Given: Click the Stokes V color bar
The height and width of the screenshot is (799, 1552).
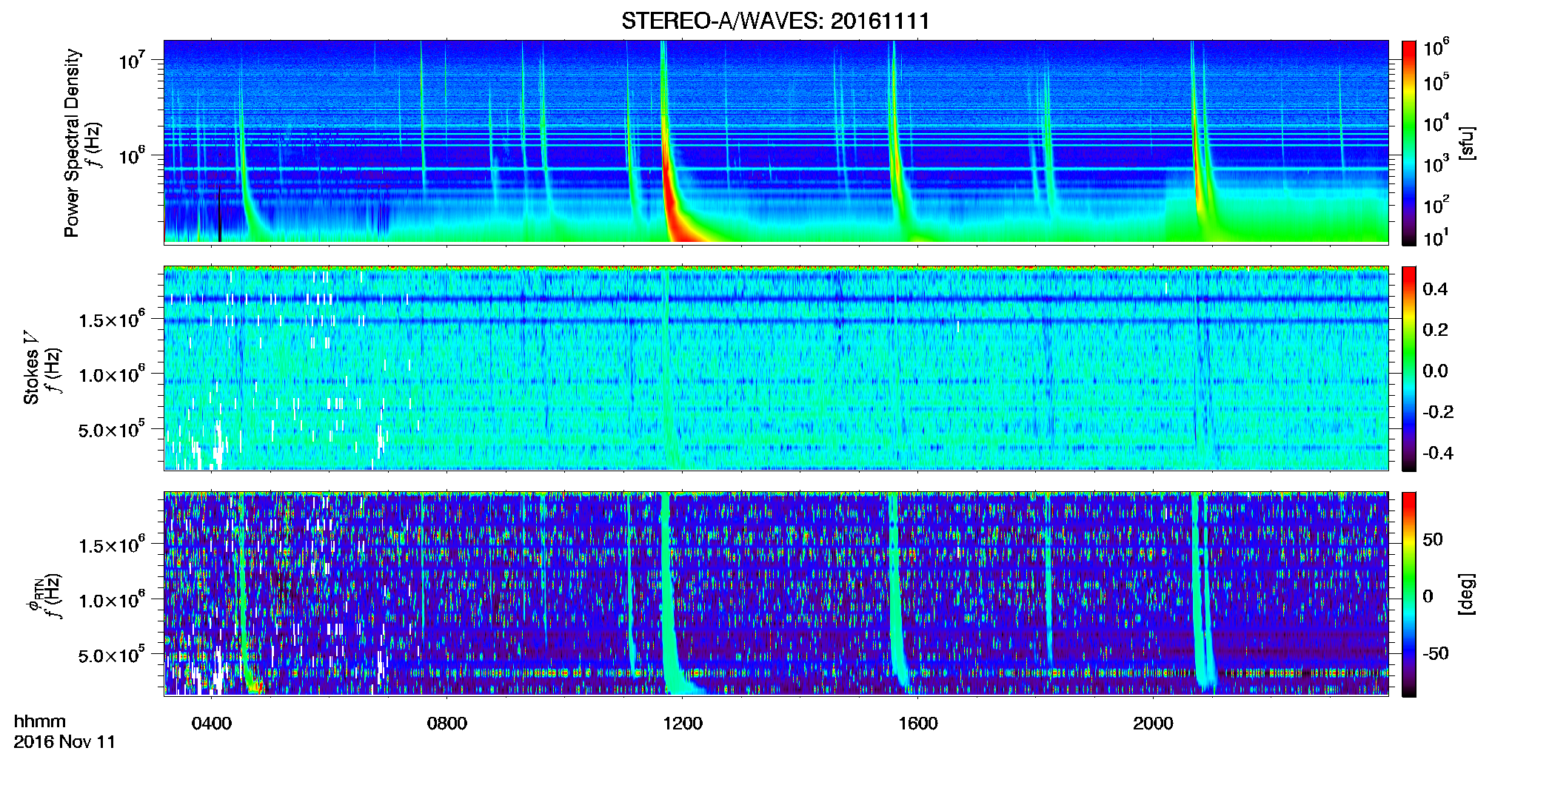Looking at the screenshot, I should 1409,368.
